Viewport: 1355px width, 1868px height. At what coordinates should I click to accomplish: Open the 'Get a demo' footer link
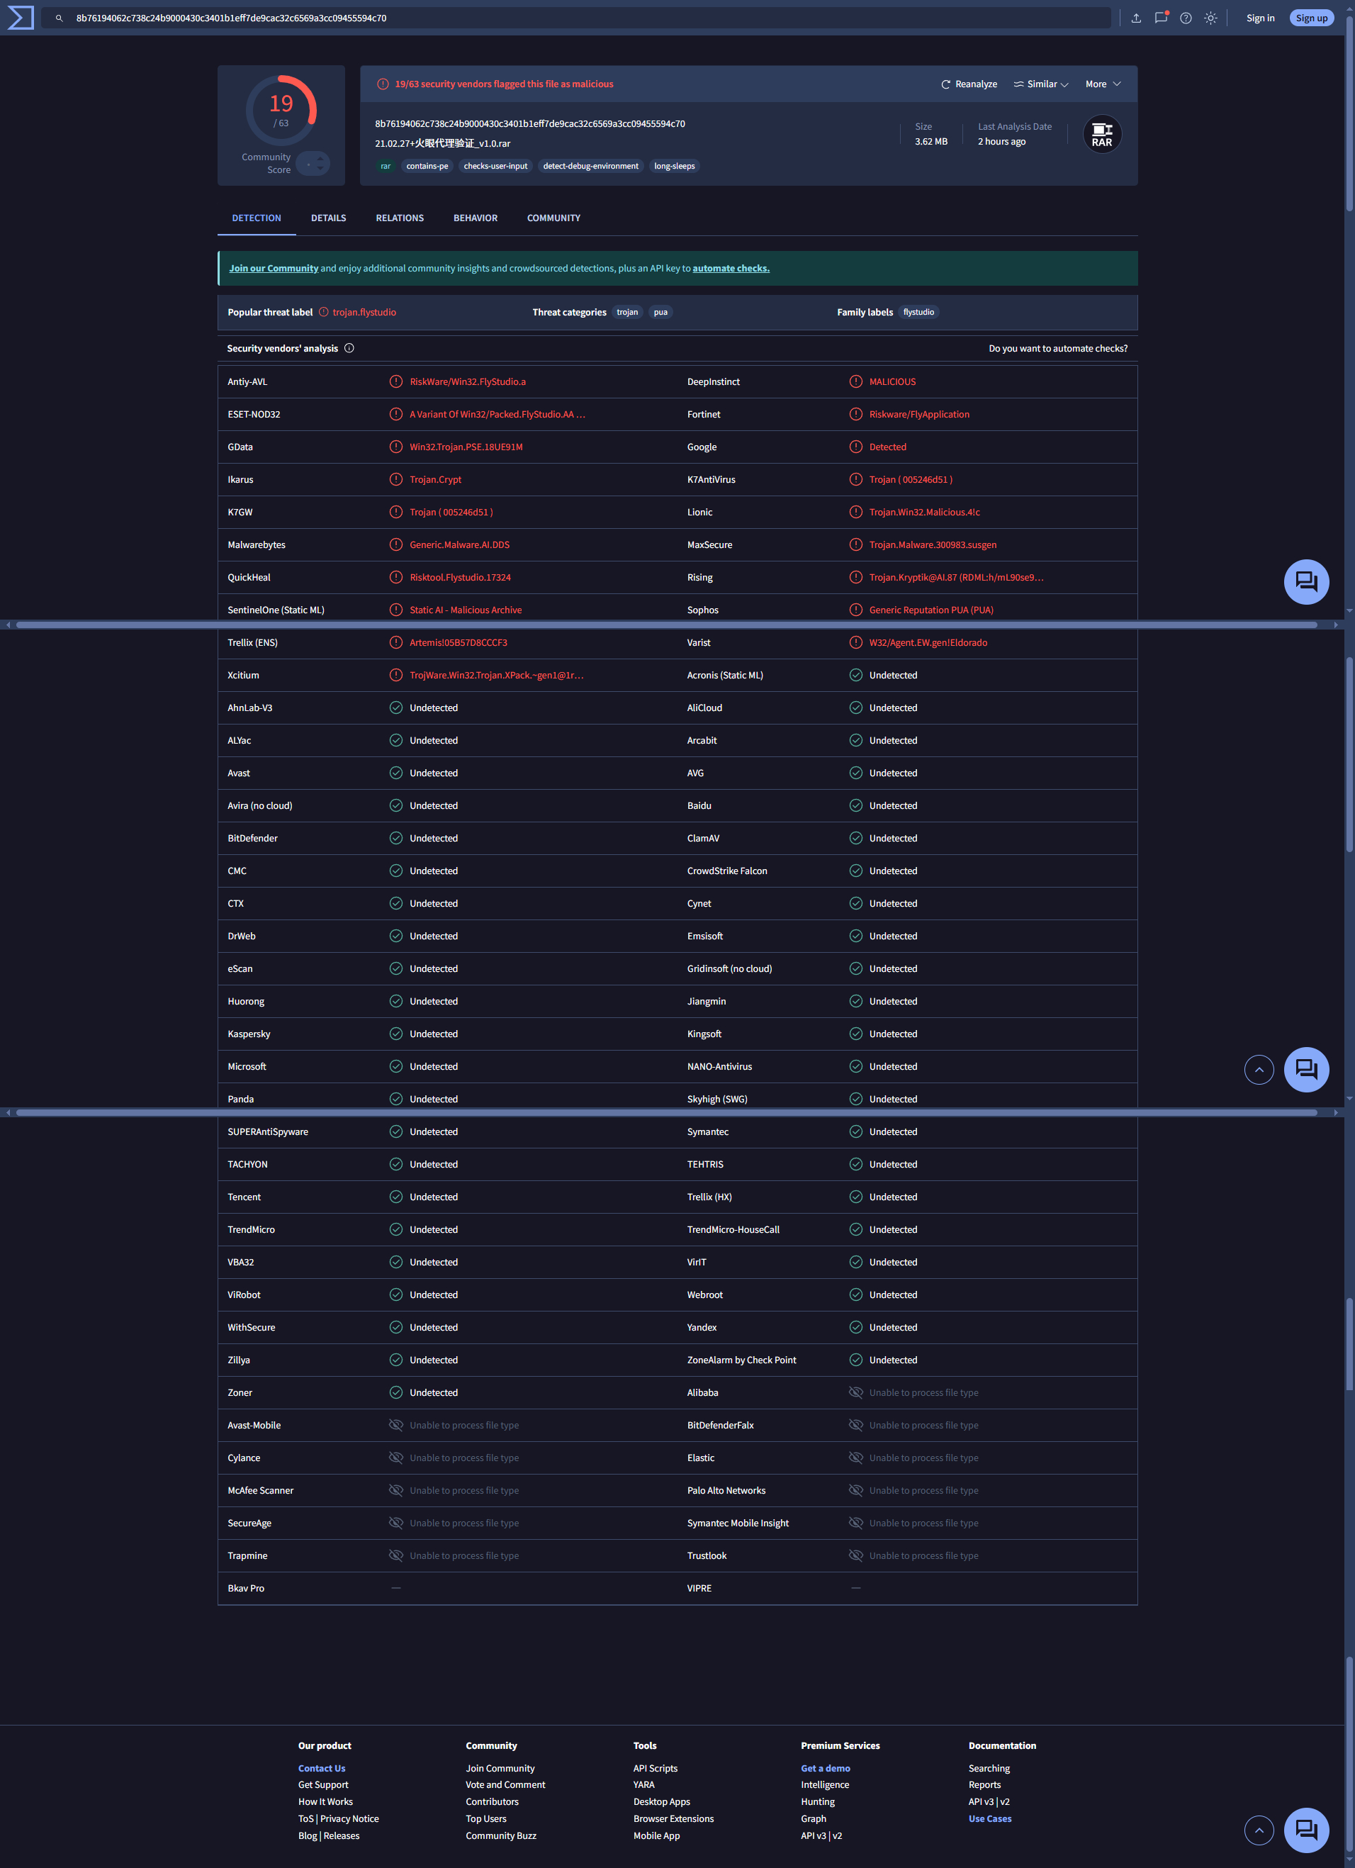pos(826,1768)
